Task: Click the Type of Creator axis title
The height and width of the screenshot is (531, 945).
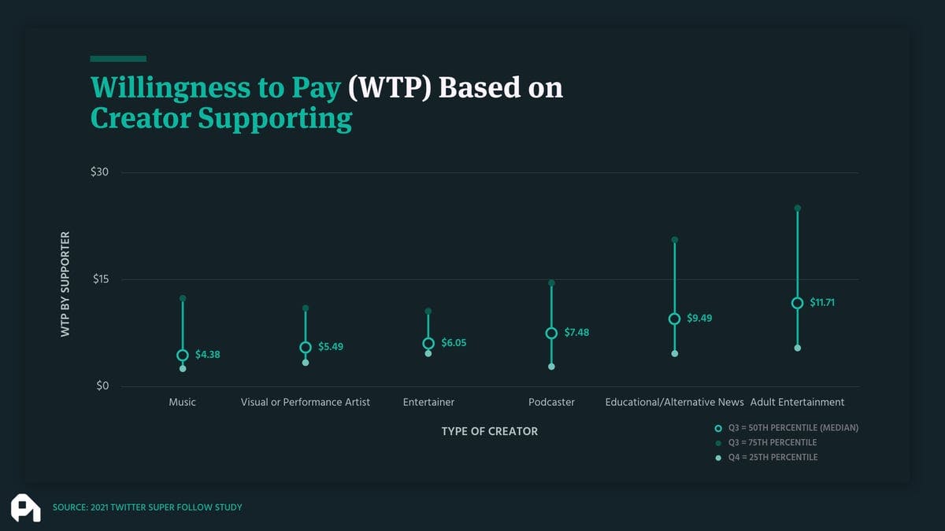Action: (489, 431)
